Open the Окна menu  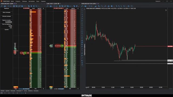[38, 1]
